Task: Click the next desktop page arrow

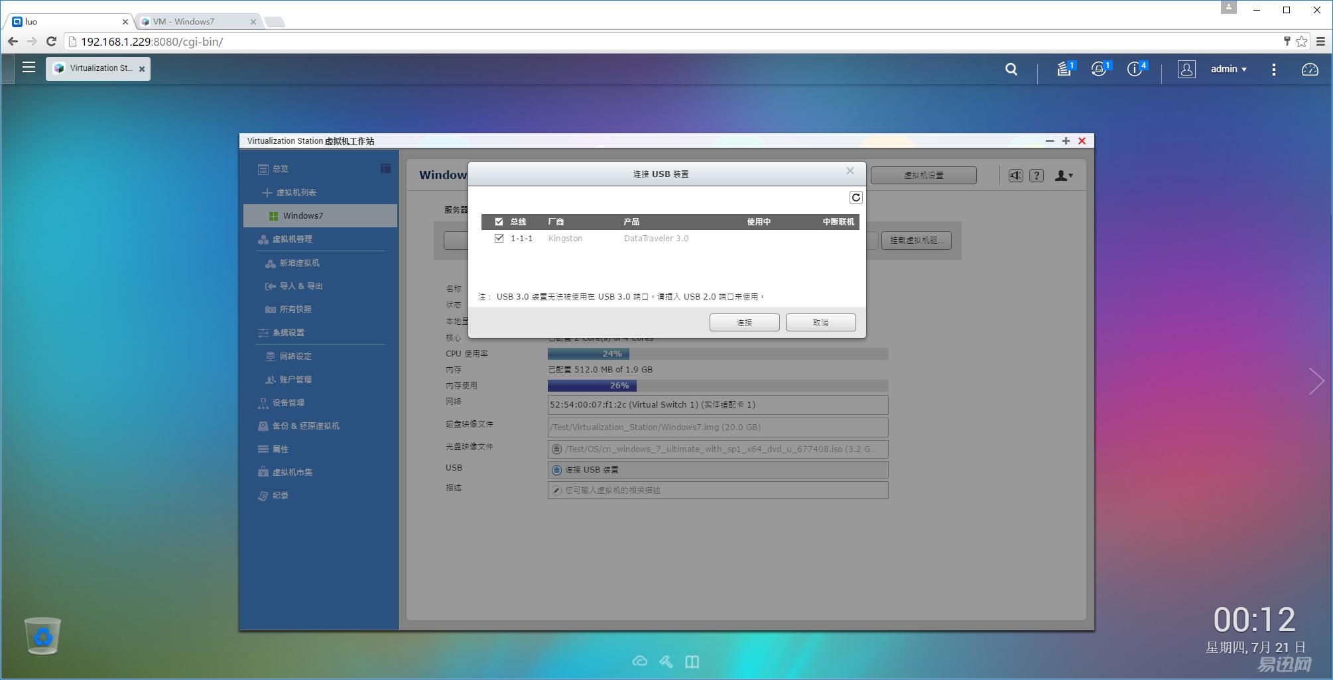Action: tap(1316, 381)
